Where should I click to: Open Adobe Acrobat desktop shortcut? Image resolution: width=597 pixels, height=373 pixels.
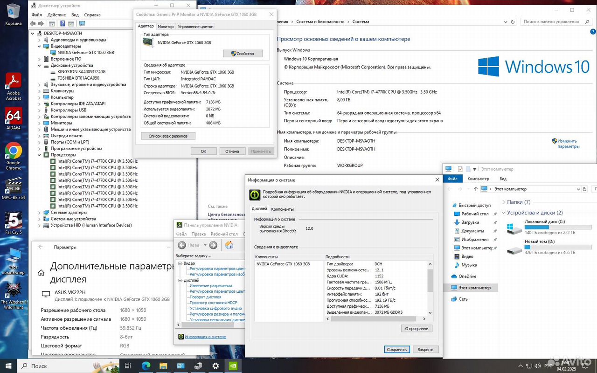[x=13, y=87]
